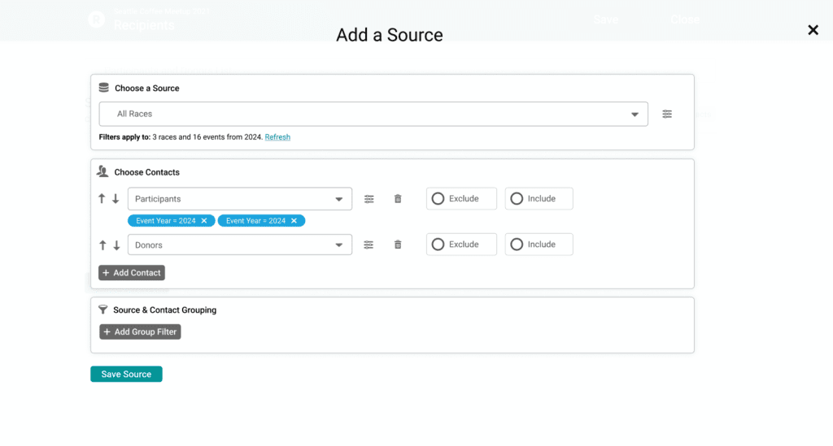
Task: Select Exclude for Donors
Action: click(460, 245)
